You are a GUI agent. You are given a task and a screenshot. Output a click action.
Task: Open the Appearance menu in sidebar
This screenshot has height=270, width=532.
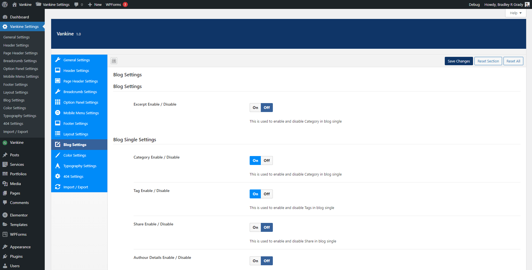click(x=20, y=247)
